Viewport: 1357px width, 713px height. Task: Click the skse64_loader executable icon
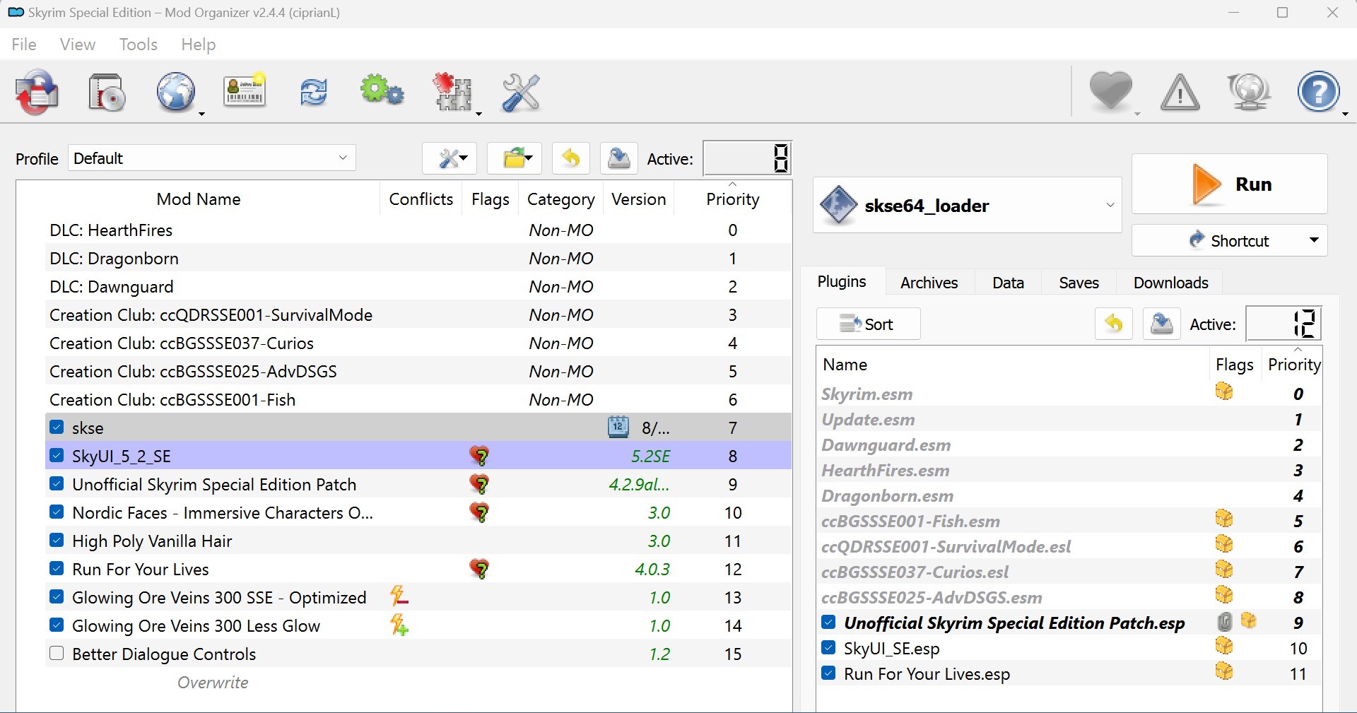[x=838, y=205]
